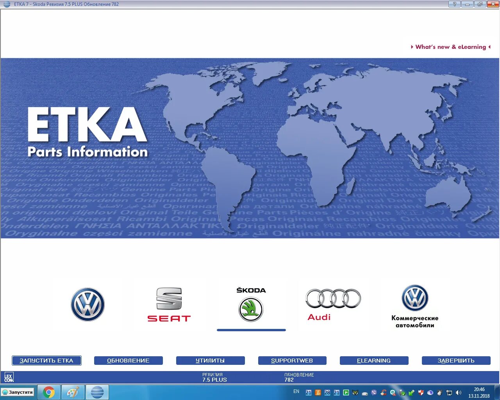Open the ESET tray icon with warning
The height and width of the screenshot is (400, 500).
click(393, 393)
